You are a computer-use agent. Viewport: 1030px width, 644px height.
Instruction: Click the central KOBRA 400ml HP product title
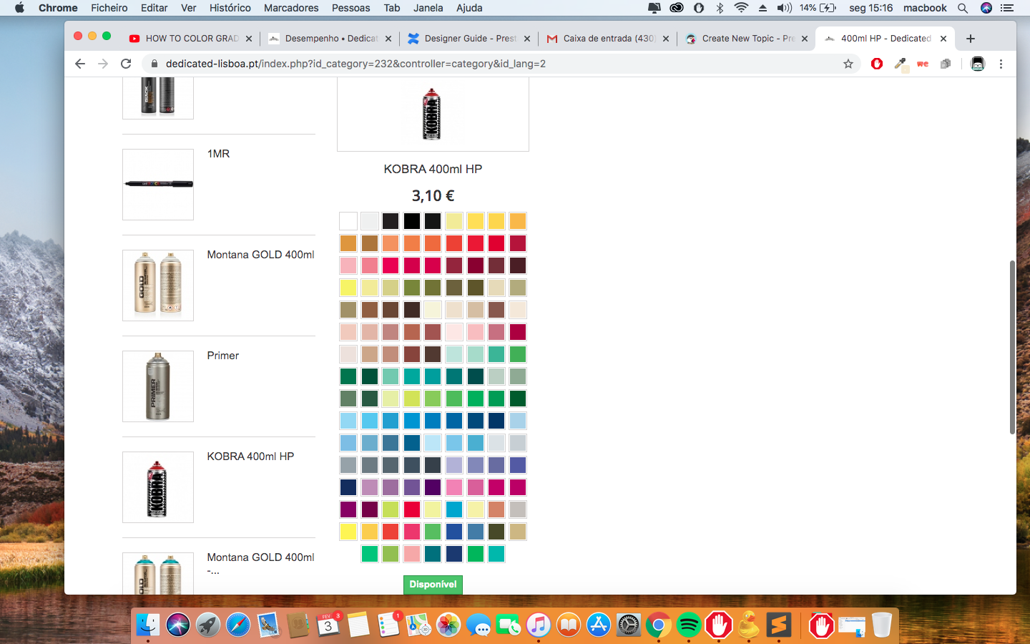click(x=433, y=169)
